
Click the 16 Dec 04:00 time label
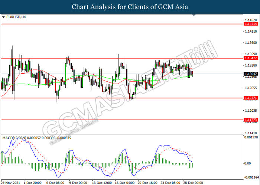click(125, 183)
